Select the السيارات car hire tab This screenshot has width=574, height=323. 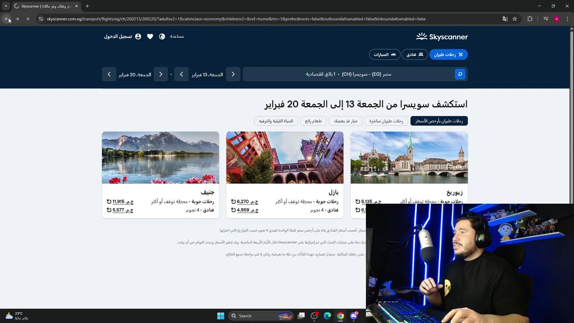click(x=385, y=54)
